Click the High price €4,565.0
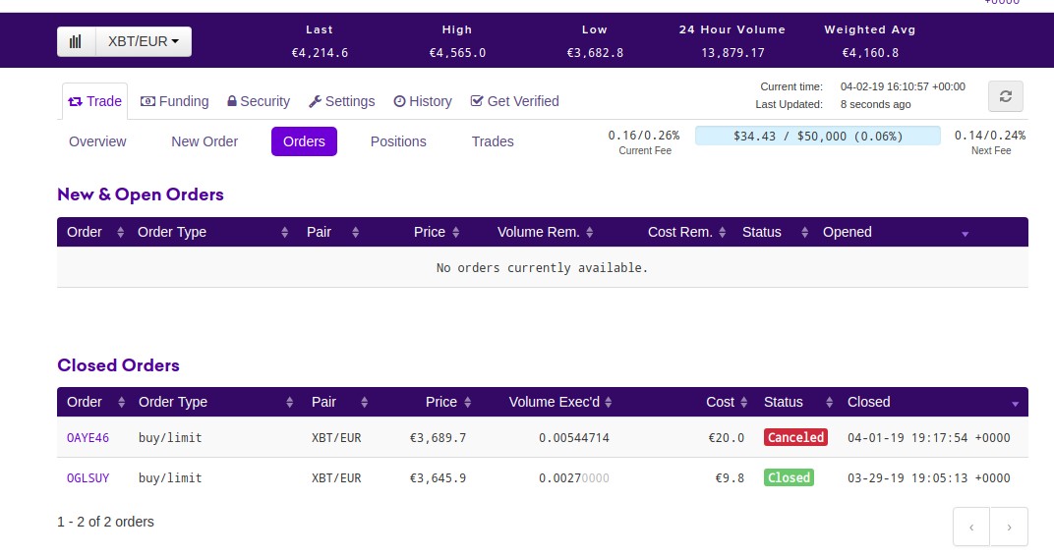1054x556 pixels. tap(458, 52)
